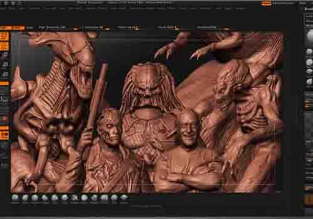
Task: Select the ninth brush in the bottom brush shelf
Action: [94, 198]
